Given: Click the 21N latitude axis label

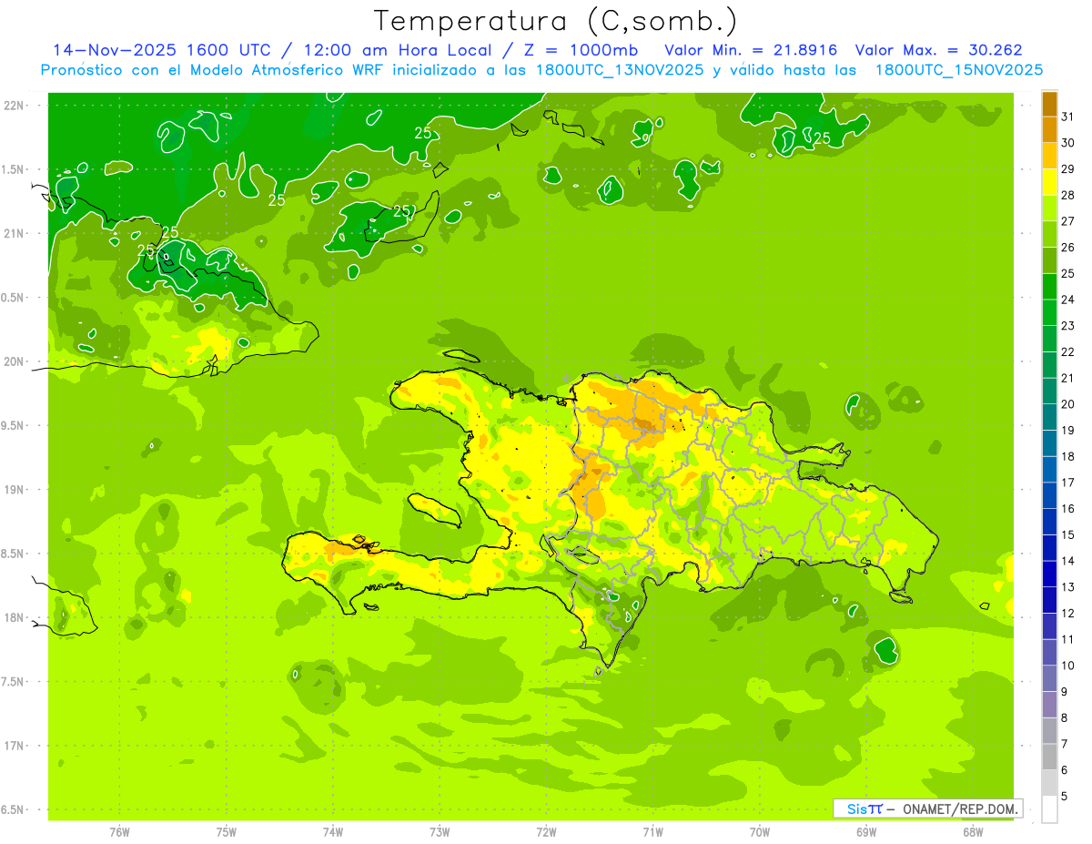Looking at the screenshot, I should point(15,234).
